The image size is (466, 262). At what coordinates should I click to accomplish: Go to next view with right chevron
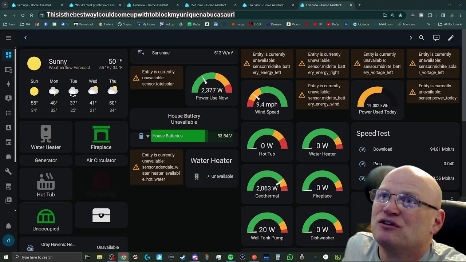click(411, 38)
